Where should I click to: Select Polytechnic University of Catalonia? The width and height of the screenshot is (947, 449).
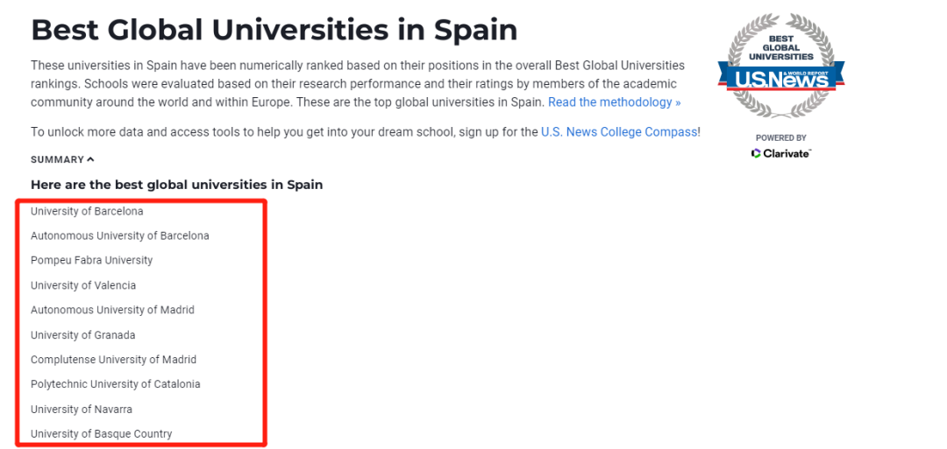point(116,384)
